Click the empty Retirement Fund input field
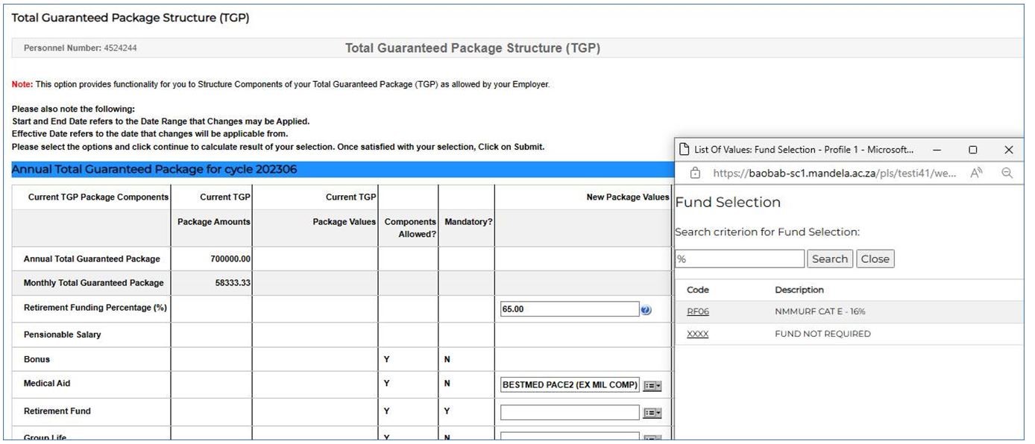Image resolution: width=1035 pixels, height=444 pixels. (x=570, y=413)
